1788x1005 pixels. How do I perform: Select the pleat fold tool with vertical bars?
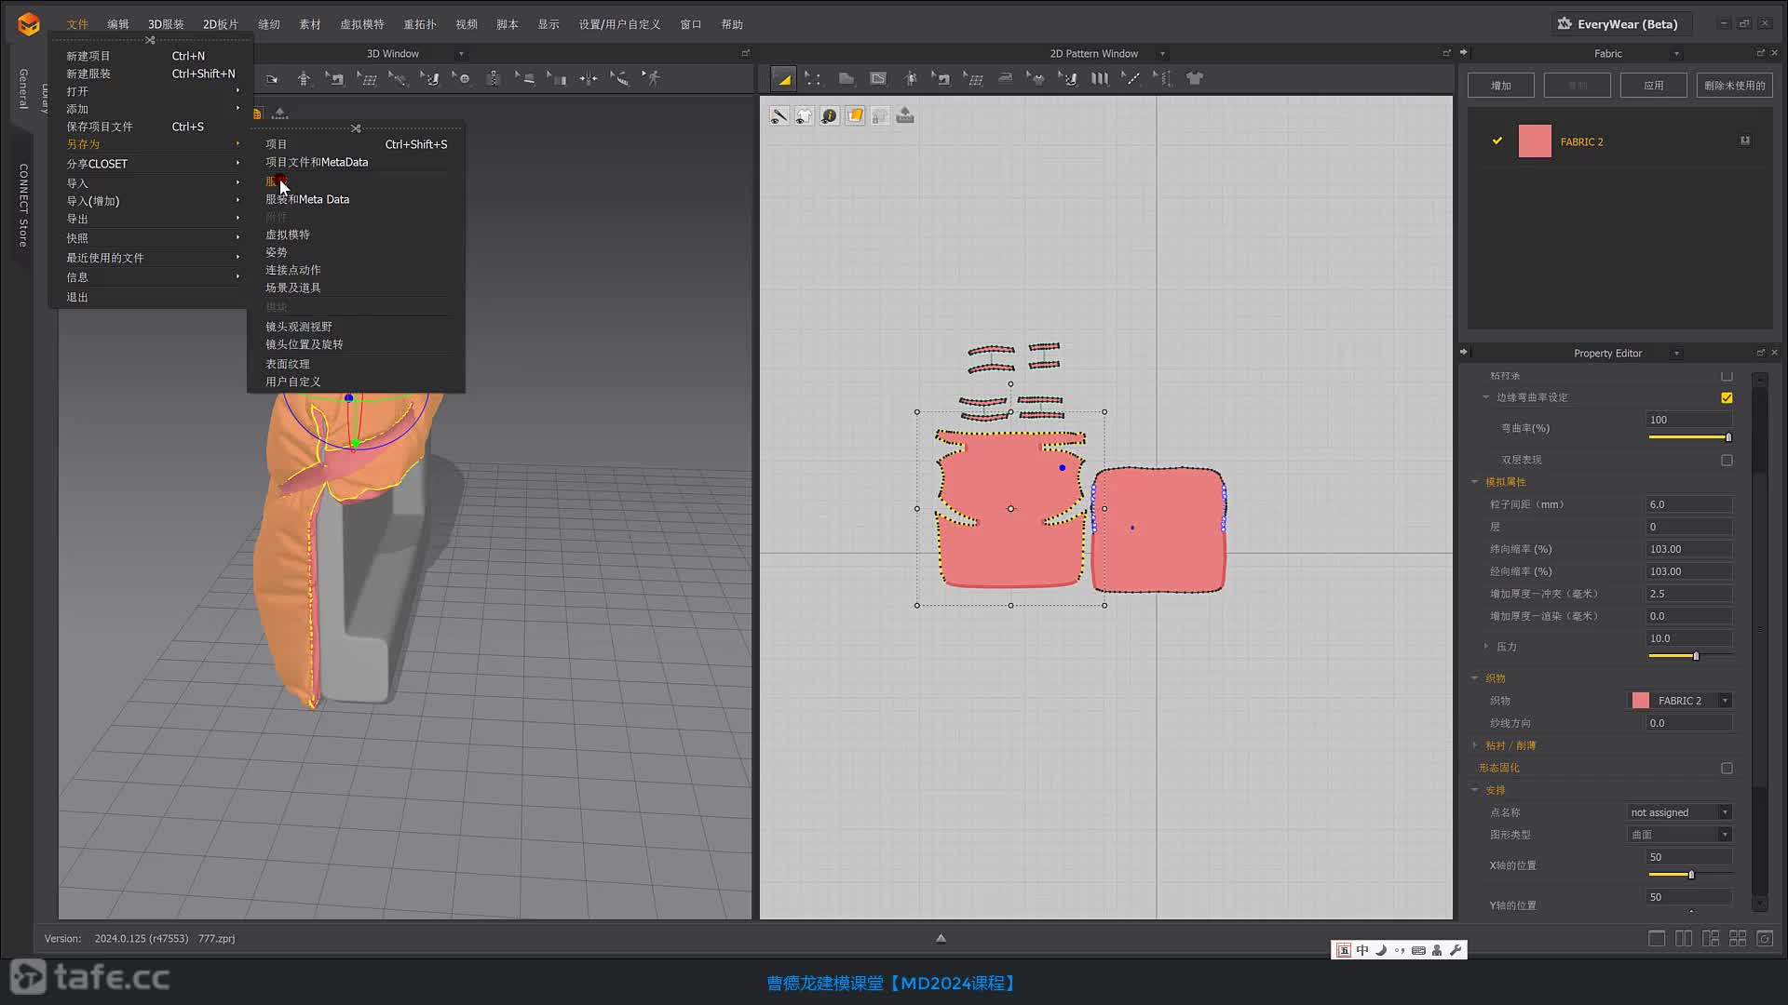1100,79
